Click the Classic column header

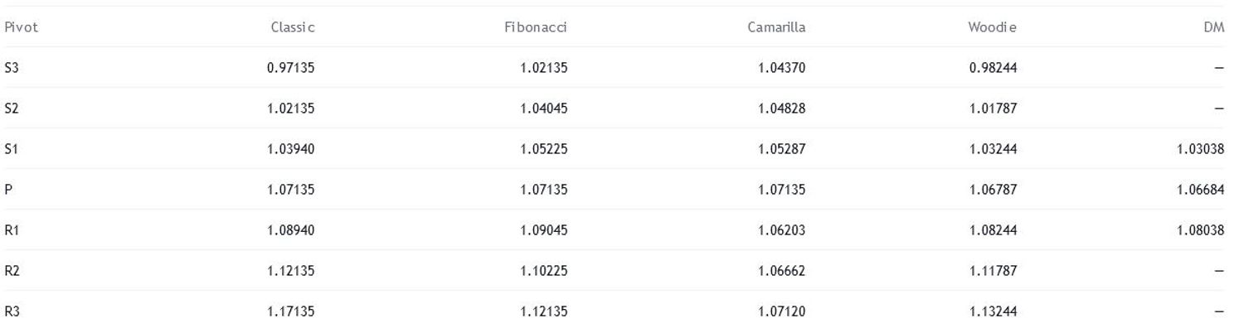293,27
